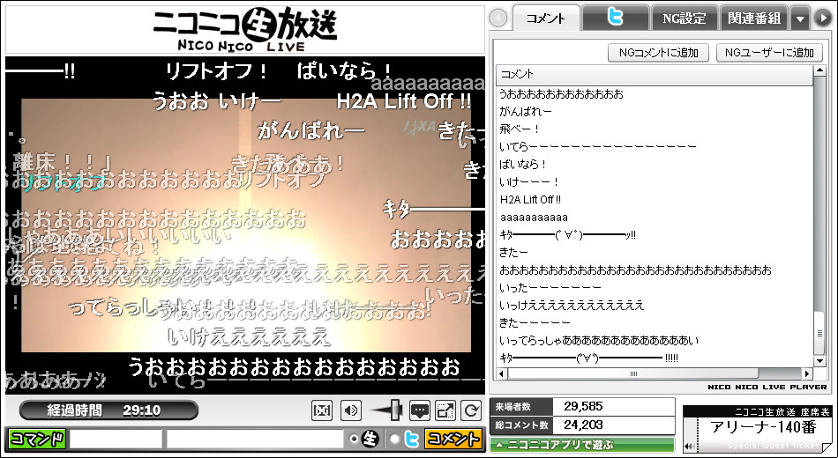The height and width of the screenshot is (458, 838).
Task: Switch to fullscreen with the expand icon
Action: pyautogui.click(x=445, y=410)
